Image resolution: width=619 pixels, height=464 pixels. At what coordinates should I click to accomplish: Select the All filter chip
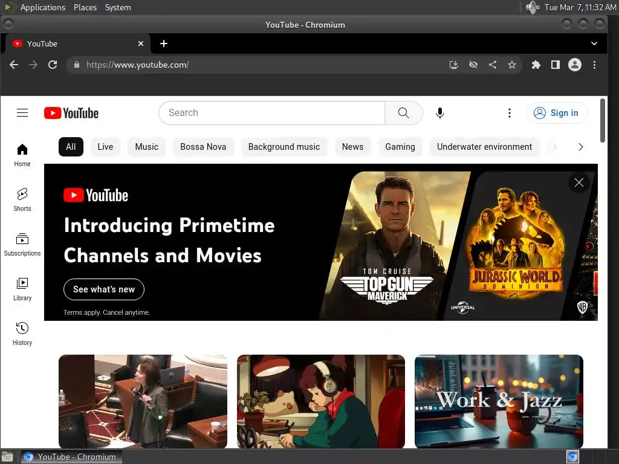point(71,147)
